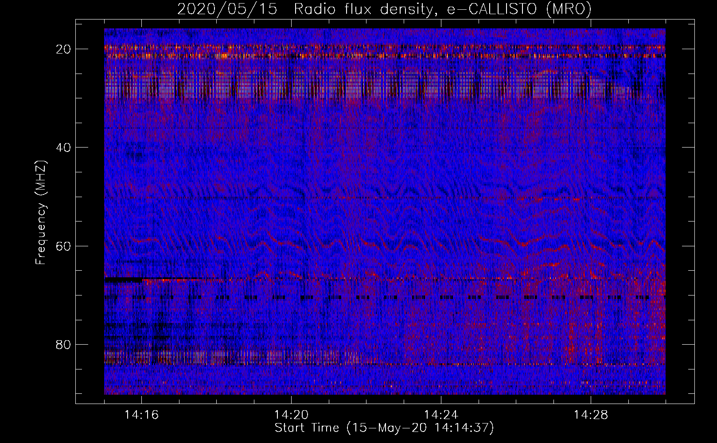The width and height of the screenshot is (717, 443).
Task: Click the 80 frequency tick label
Action: (x=64, y=344)
